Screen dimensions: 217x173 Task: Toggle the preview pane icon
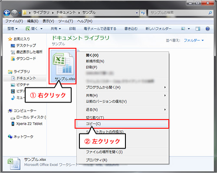point(198,29)
